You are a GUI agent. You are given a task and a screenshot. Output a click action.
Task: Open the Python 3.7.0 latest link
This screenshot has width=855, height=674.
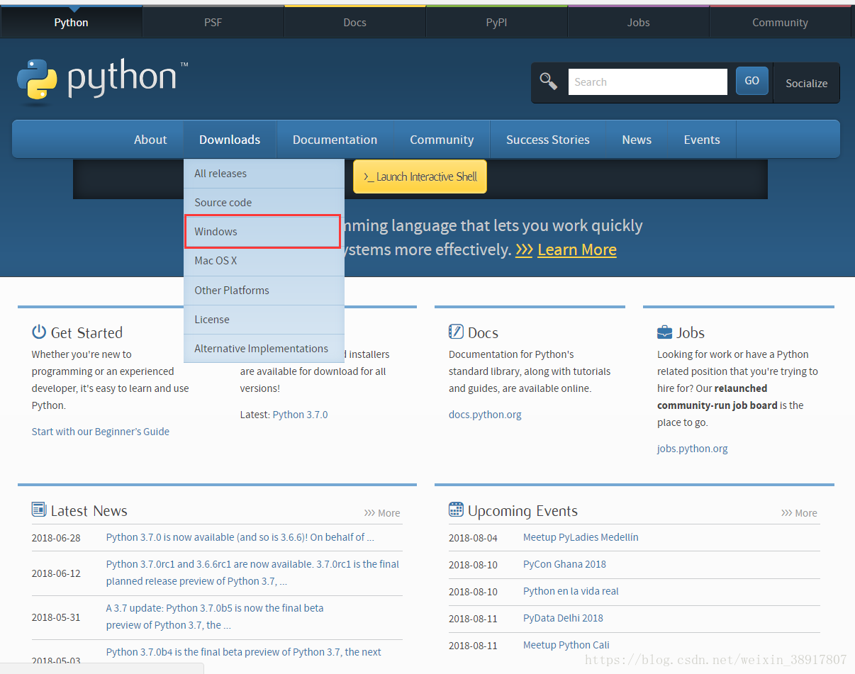(x=300, y=415)
